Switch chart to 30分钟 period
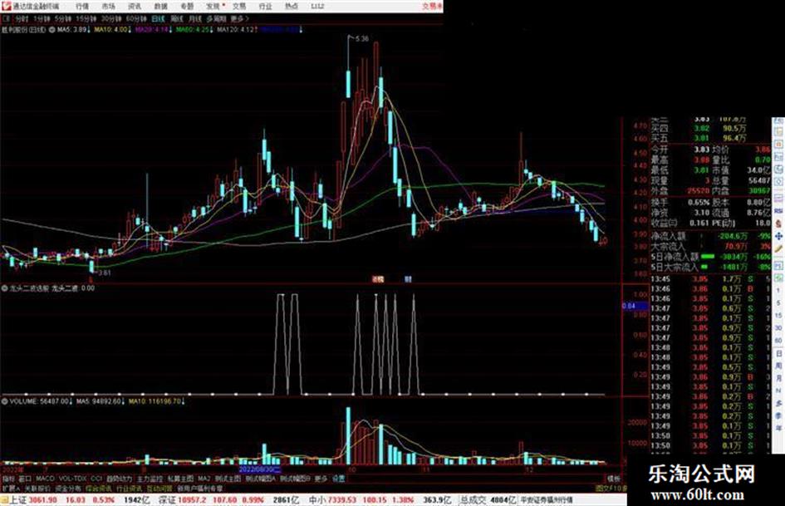Screen dimensions: 785x506 111,18
